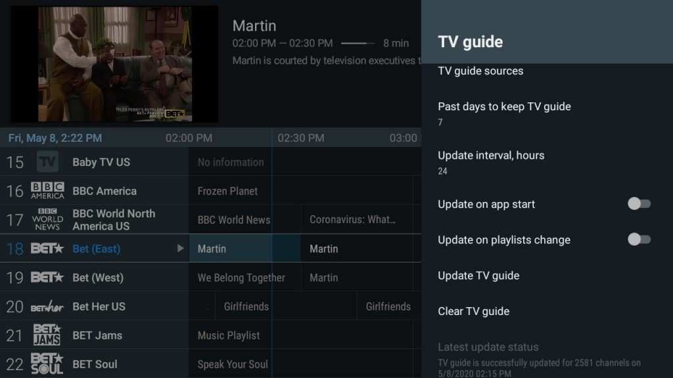The image size is (673, 378).
Task: Click the BET Her channel logo
Action: (47, 306)
